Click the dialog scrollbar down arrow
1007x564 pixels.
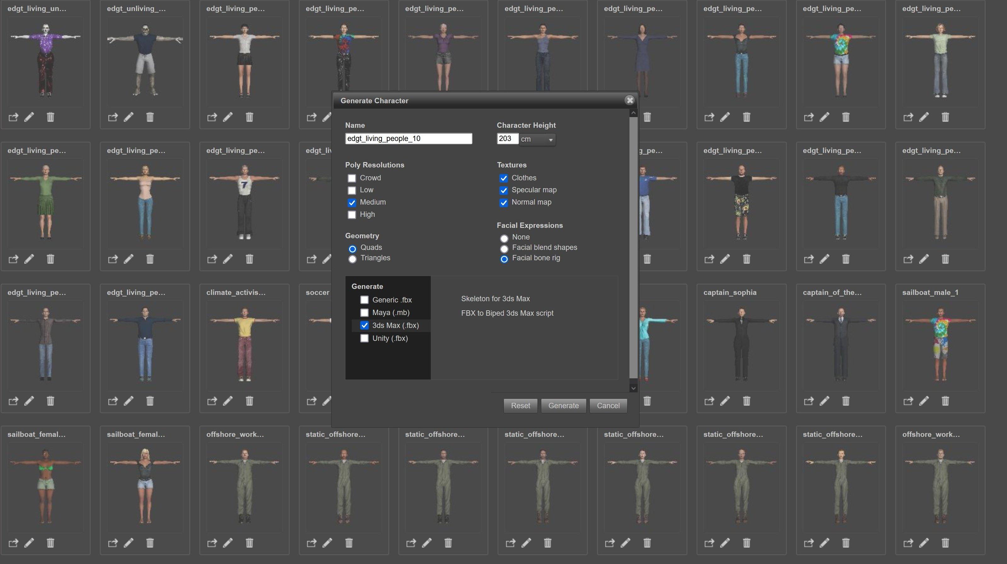point(633,388)
